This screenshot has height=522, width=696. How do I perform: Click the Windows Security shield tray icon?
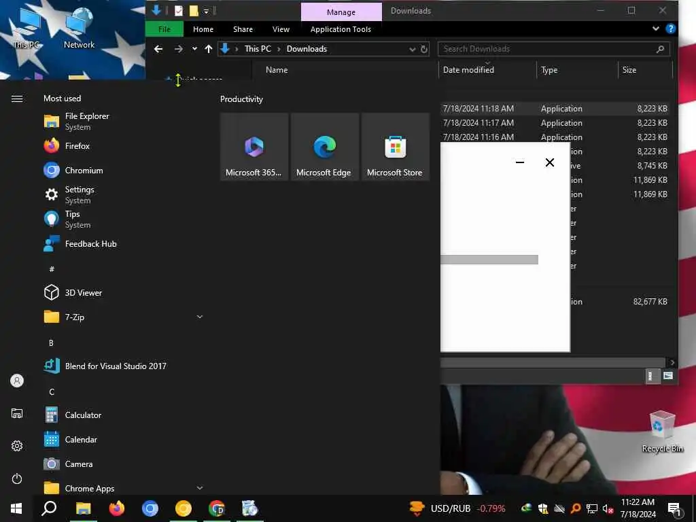[542, 508]
